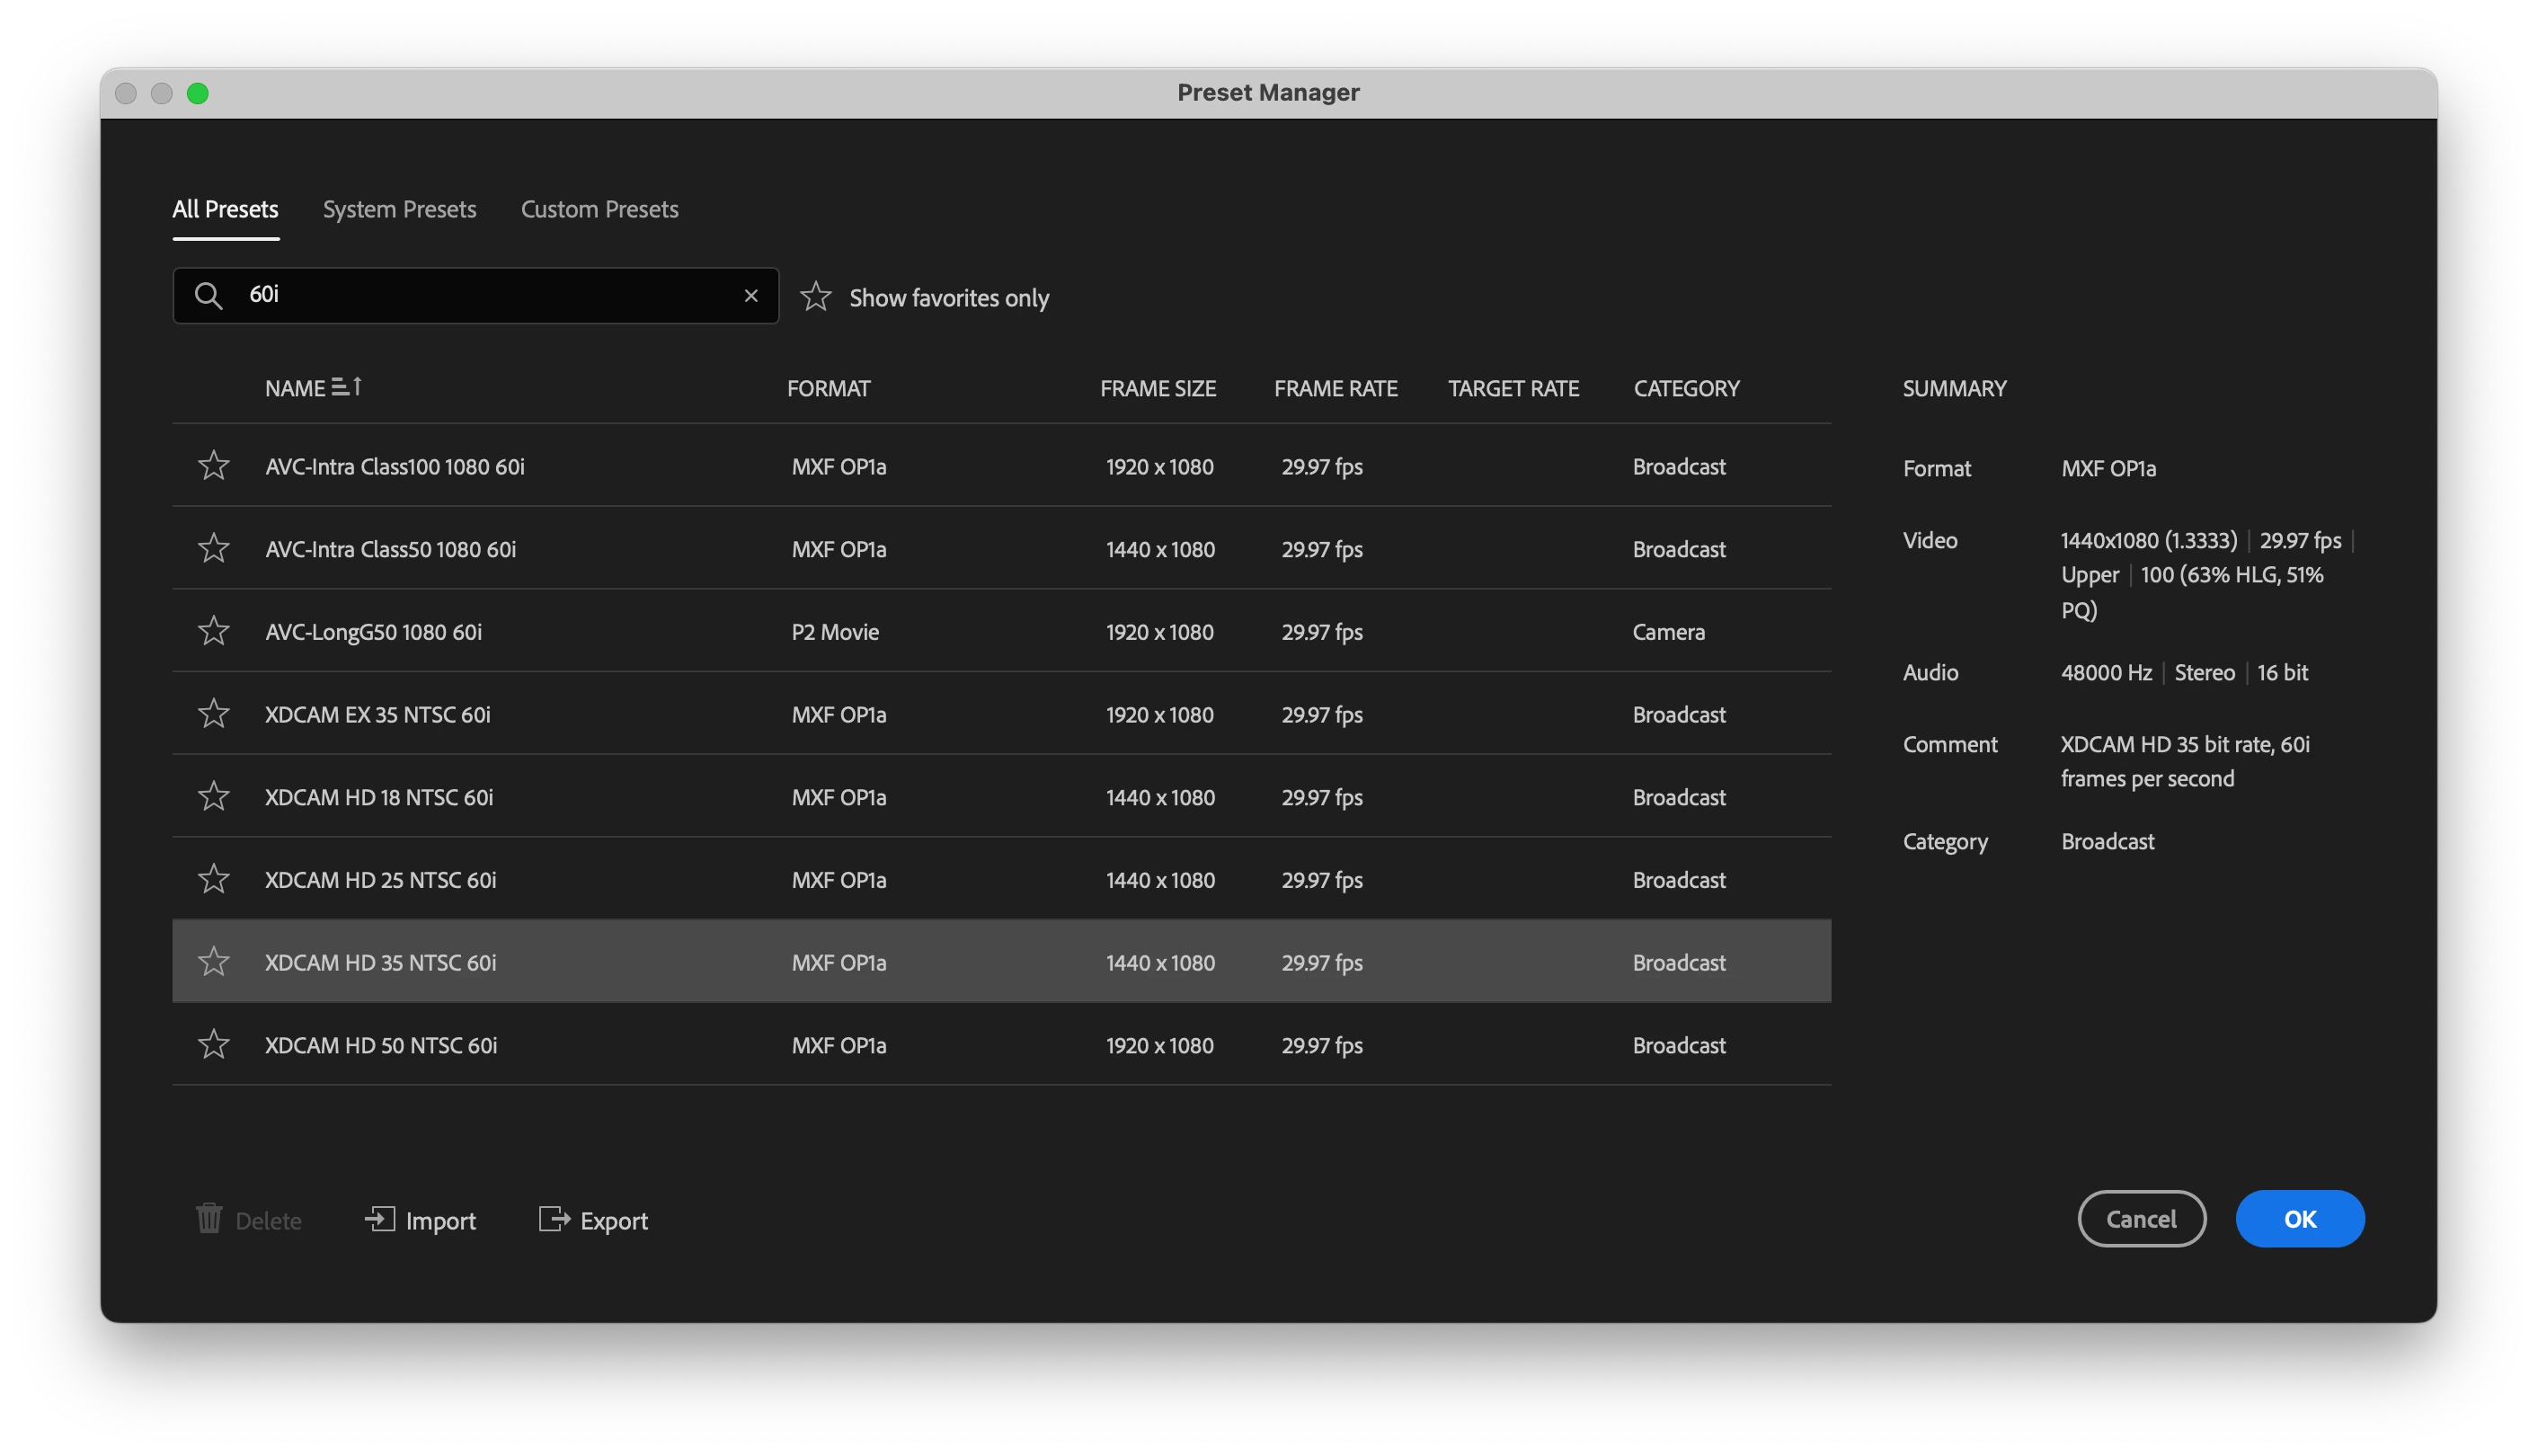The image size is (2538, 1456).
Task: Sort presets by FORMAT column header
Action: 828,389
